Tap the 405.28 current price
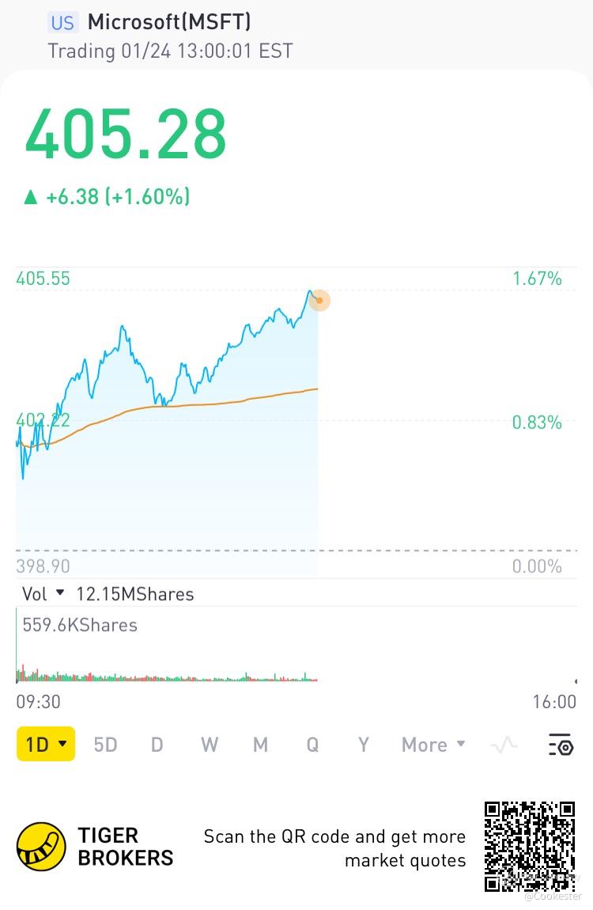593x910 pixels. [127, 135]
